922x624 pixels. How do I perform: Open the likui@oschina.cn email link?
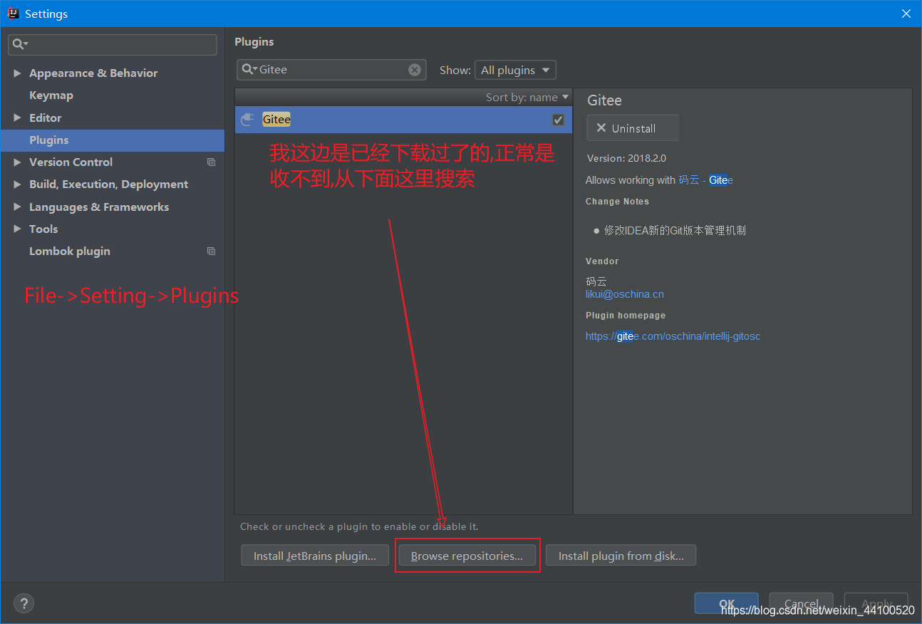[625, 294]
